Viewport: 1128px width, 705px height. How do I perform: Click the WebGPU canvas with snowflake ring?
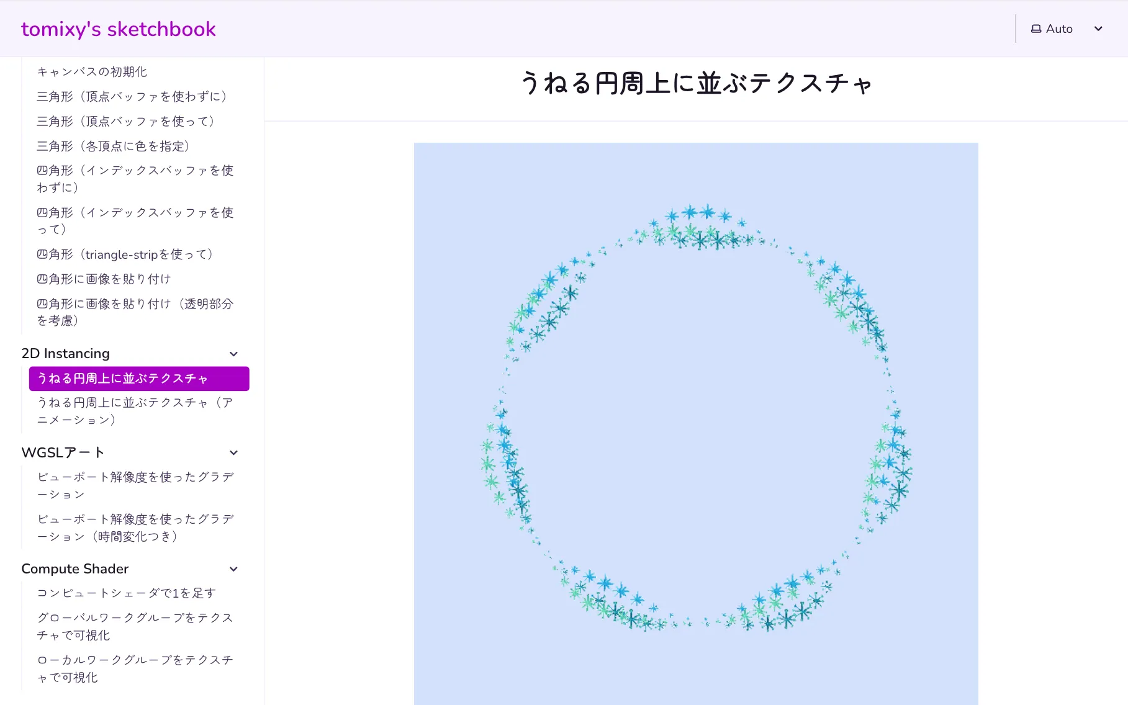695,423
